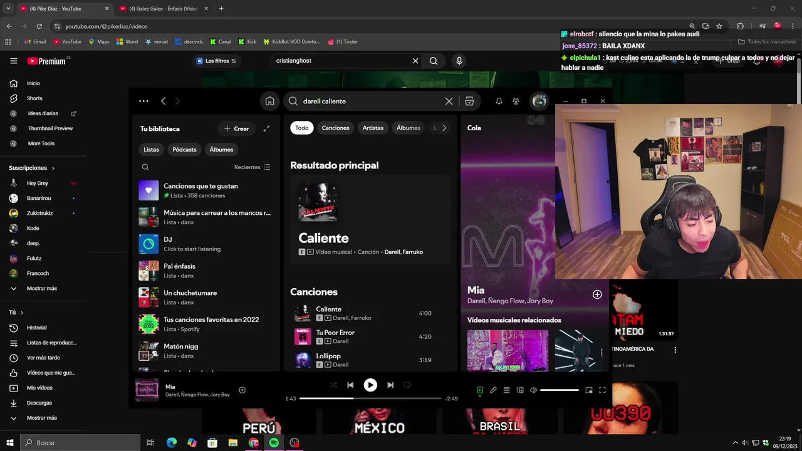Screen dimensions: 802x451
Task: Show lyrics microphone icon in player
Action: (x=493, y=390)
